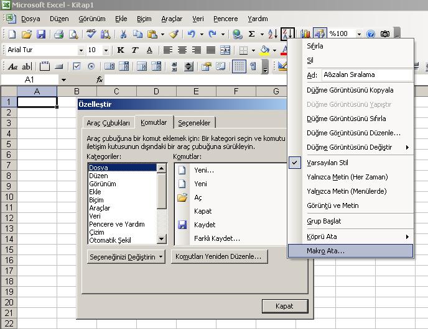Expand the Seçeneğinizi Değiştirin dropdown button

click(x=127, y=256)
